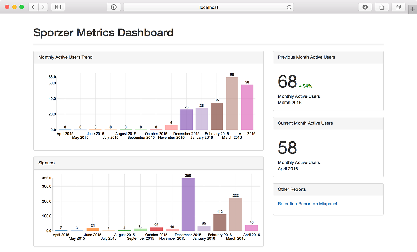Viewport: 417px width, 252px height.
Task: Show the Downloads list
Action: tap(365, 7)
